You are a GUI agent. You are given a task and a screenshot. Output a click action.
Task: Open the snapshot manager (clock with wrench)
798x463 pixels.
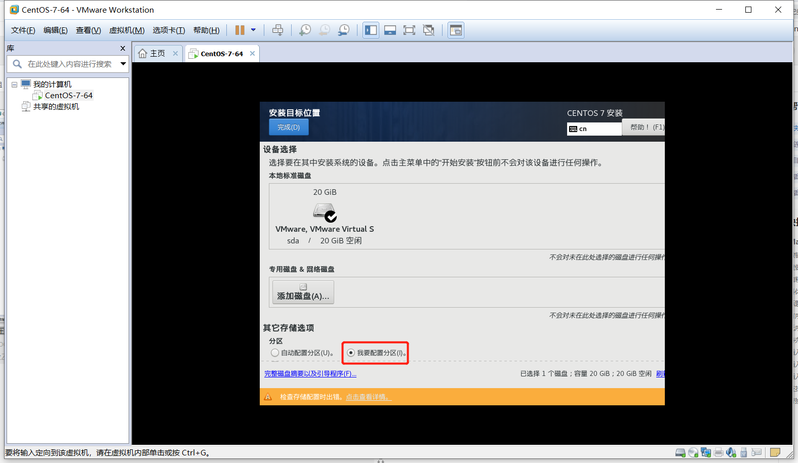(344, 30)
